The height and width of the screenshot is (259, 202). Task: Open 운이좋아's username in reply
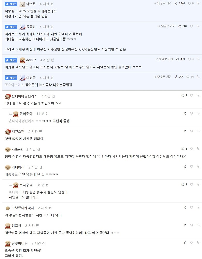[26, 114]
